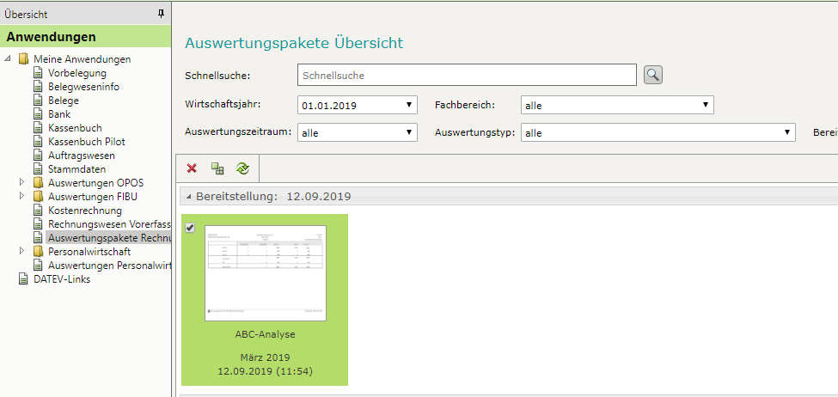Open Kostenrechnung from the tree

85,211
